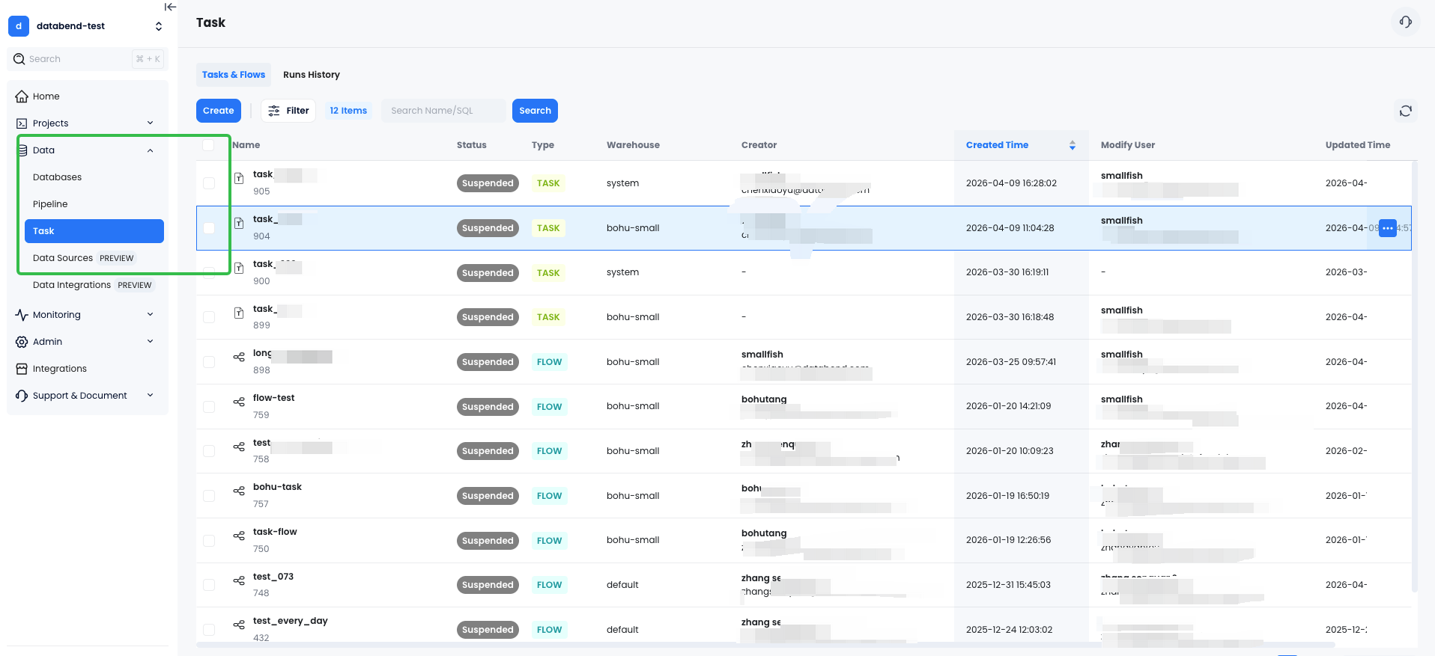Click the flow icon beside flow-test
The height and width of the screenshot is (656, 1435).
(x=239, y=402)
